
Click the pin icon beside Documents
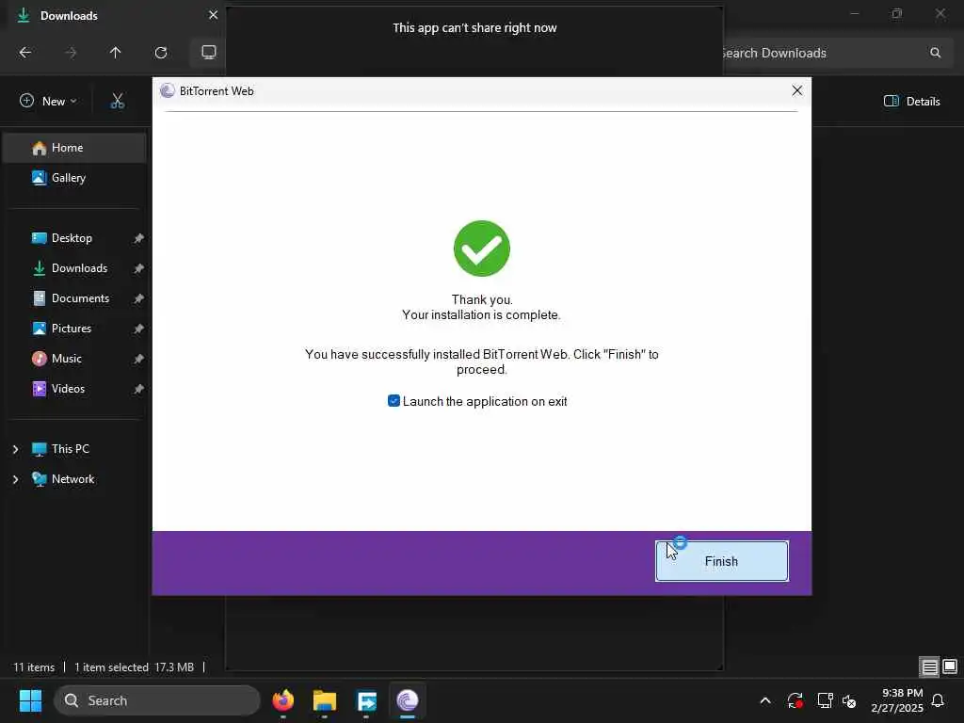[139, 298]
